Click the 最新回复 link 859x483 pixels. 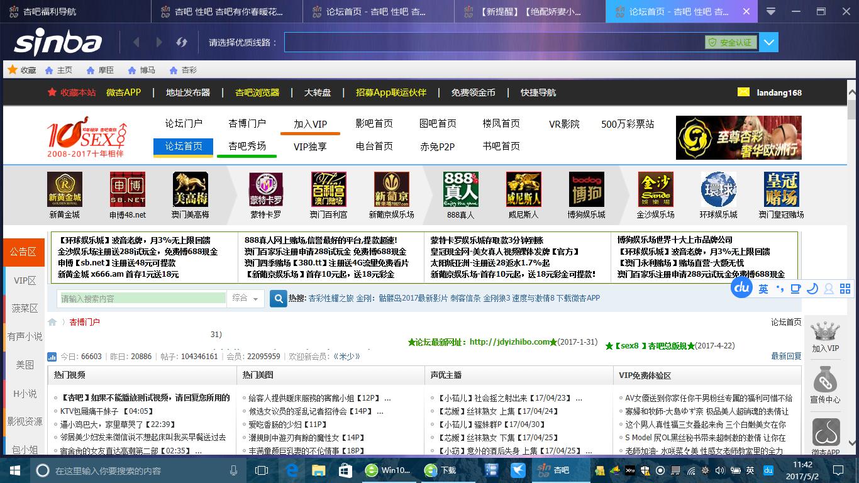[786, 356]
